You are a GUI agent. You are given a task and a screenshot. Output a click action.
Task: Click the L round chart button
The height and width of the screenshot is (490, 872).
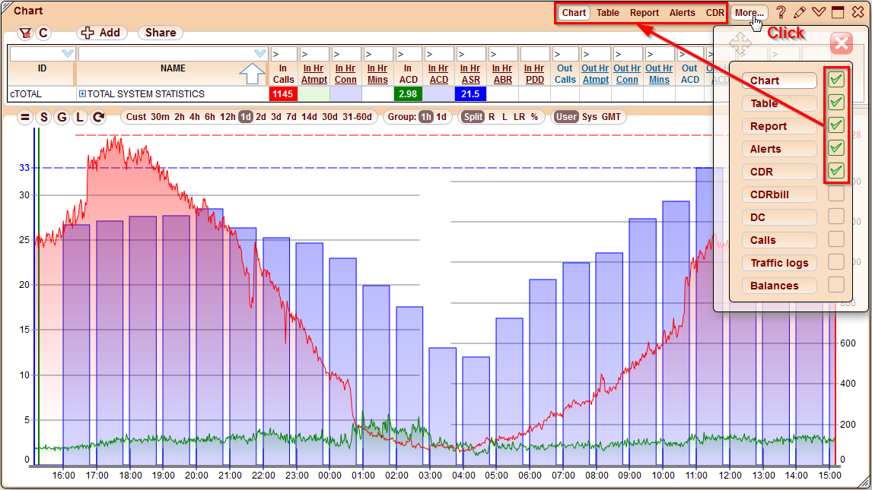80,117
